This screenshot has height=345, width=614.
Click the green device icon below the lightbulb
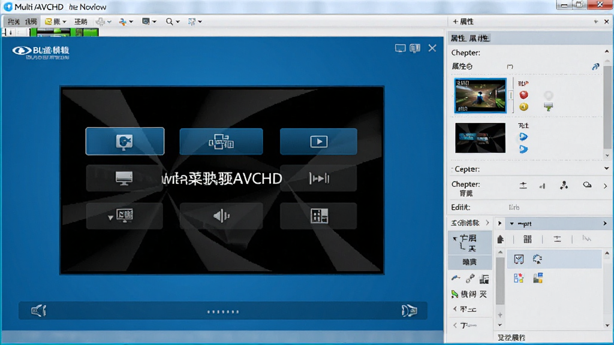(x=549, y=107)
